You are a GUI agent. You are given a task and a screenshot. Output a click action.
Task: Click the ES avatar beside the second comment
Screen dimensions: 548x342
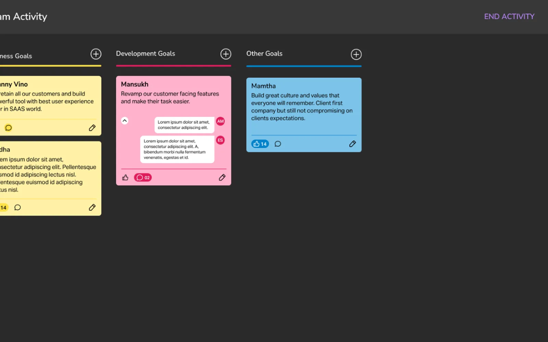coord(221,140)
